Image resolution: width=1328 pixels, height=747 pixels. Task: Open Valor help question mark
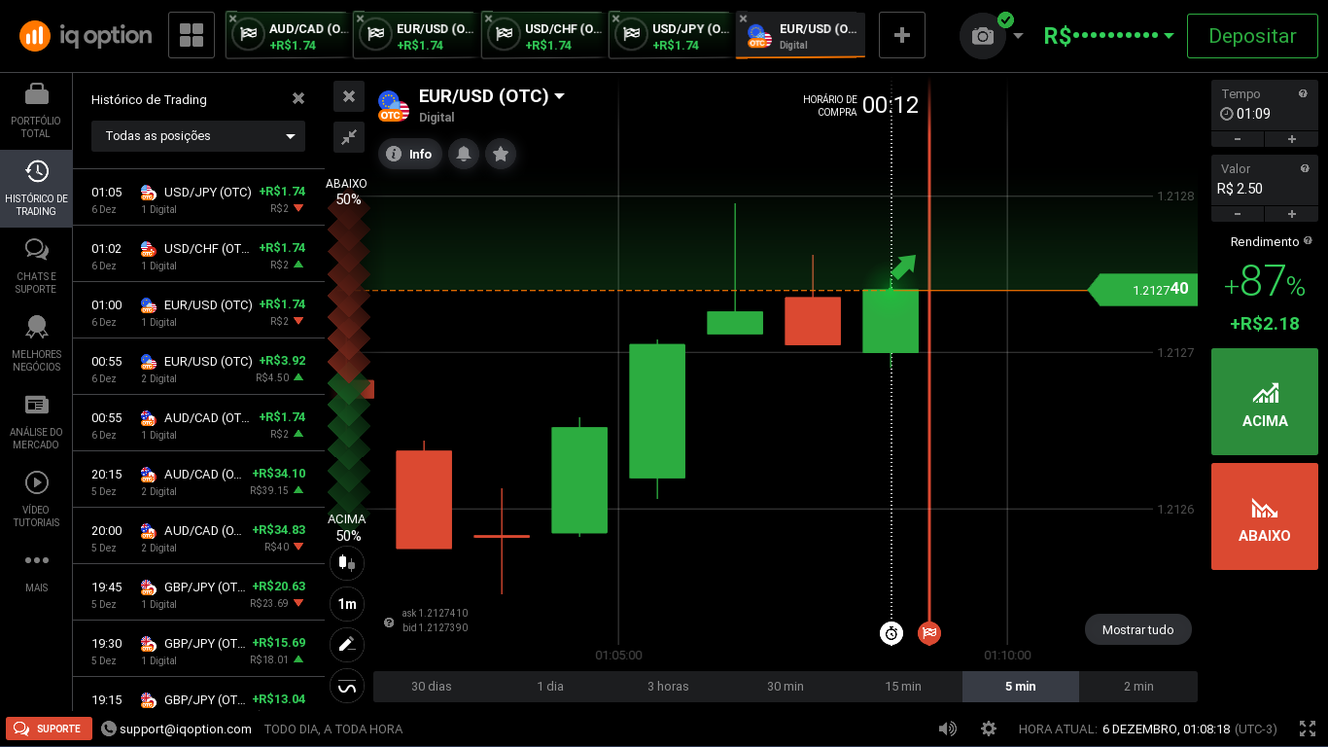[1305, 168]
